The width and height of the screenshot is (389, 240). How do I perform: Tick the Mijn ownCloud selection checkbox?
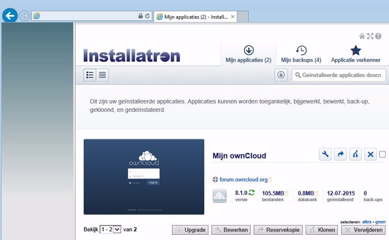click(382, 154)
